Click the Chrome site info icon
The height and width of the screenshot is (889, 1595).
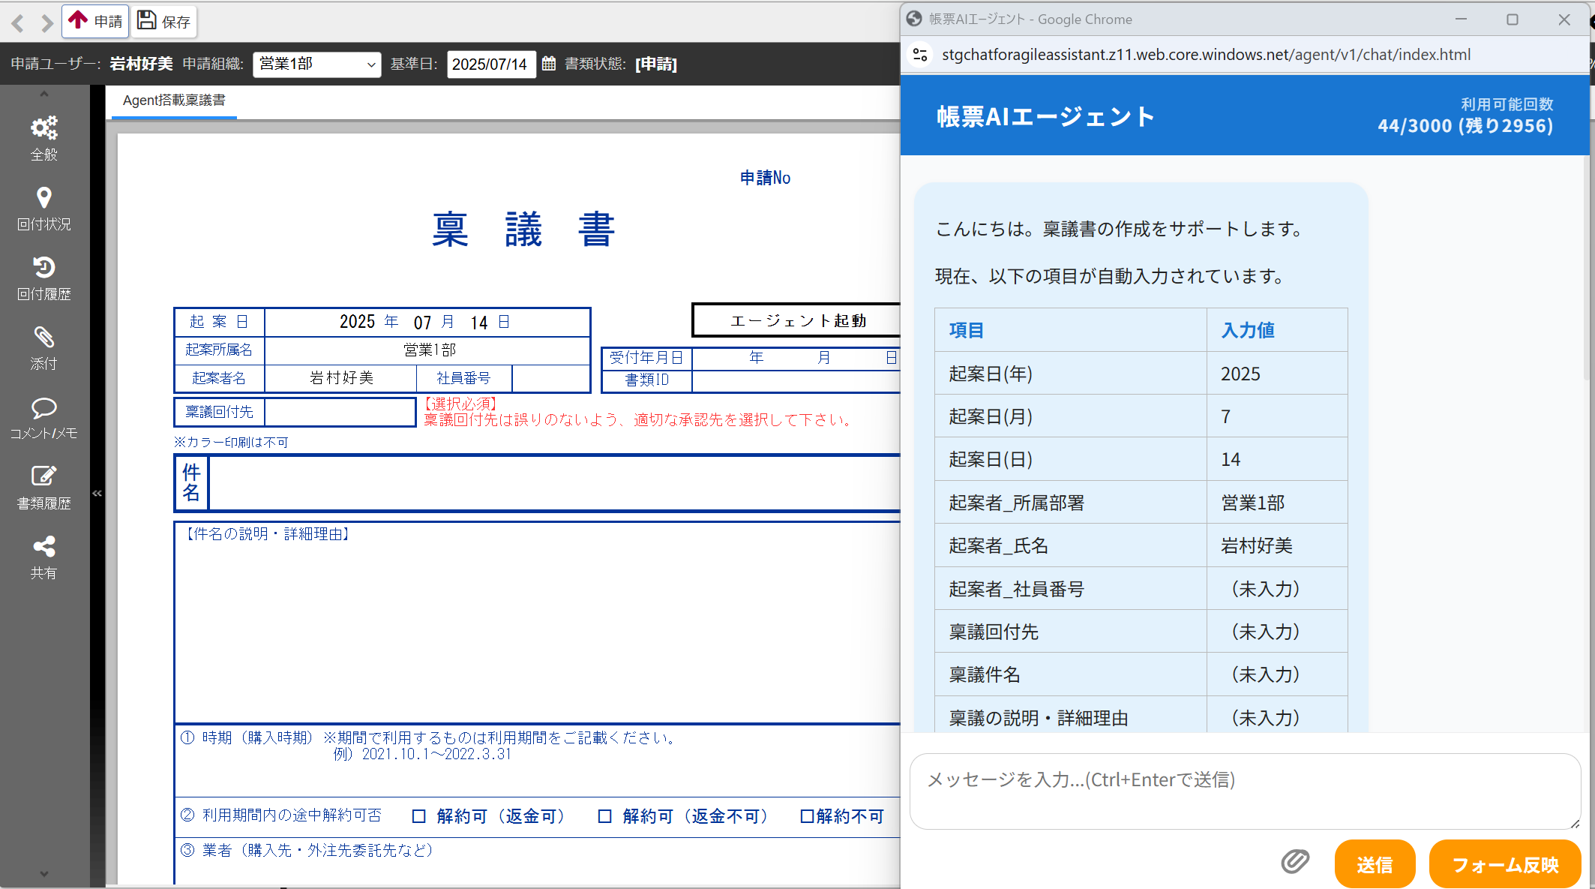pyautogui.click(x=920, y=55)
